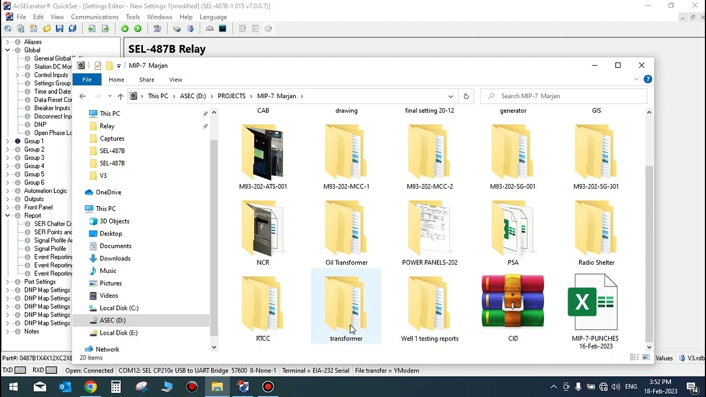
Task: Click the navigation pane scroll down arrow
Action: 214,347
